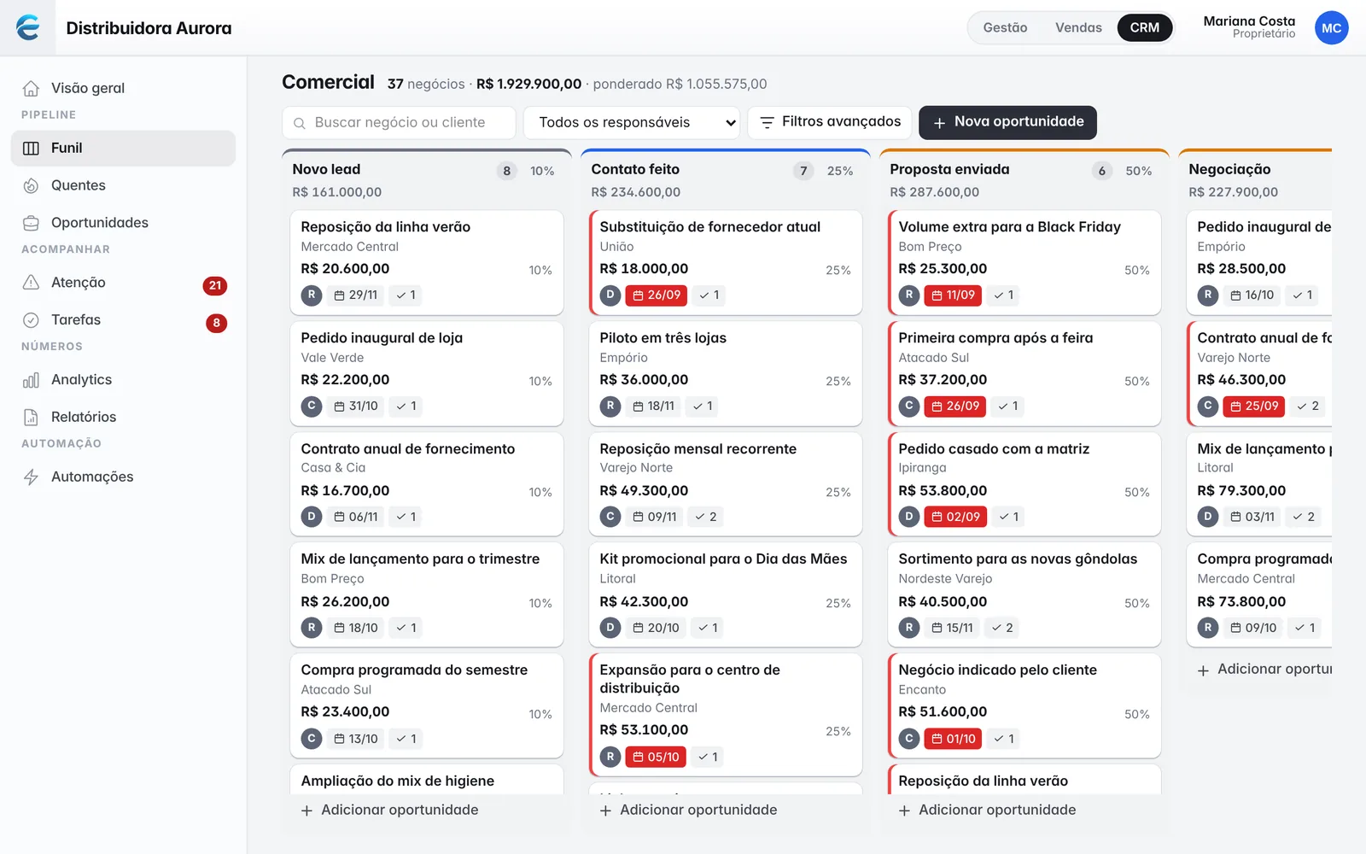
Task: Click overdue 05/10 date on Expansão card
Action: 656,757
